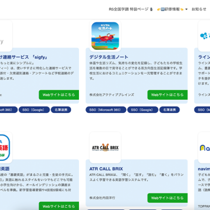Image resolution: width=210 pixels, height=210 pixels.
Task: Select 名簿連携 tag under デジタル生活ノート
Action: pos(169,109)
